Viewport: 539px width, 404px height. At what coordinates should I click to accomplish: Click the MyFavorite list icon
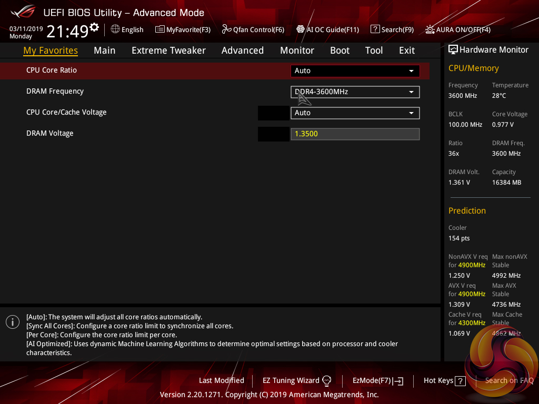tap(159, 29)
